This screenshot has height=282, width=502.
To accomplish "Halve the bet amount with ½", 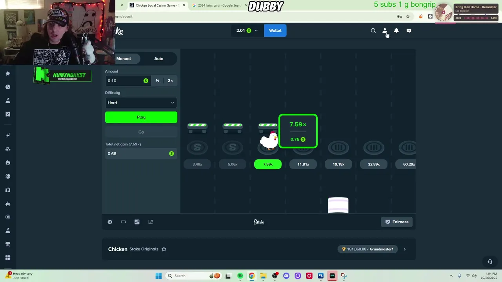I will click(x=157, y=81).
